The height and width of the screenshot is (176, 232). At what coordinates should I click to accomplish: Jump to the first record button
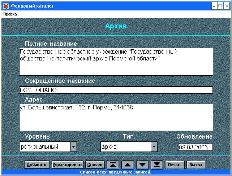[113, 164]
